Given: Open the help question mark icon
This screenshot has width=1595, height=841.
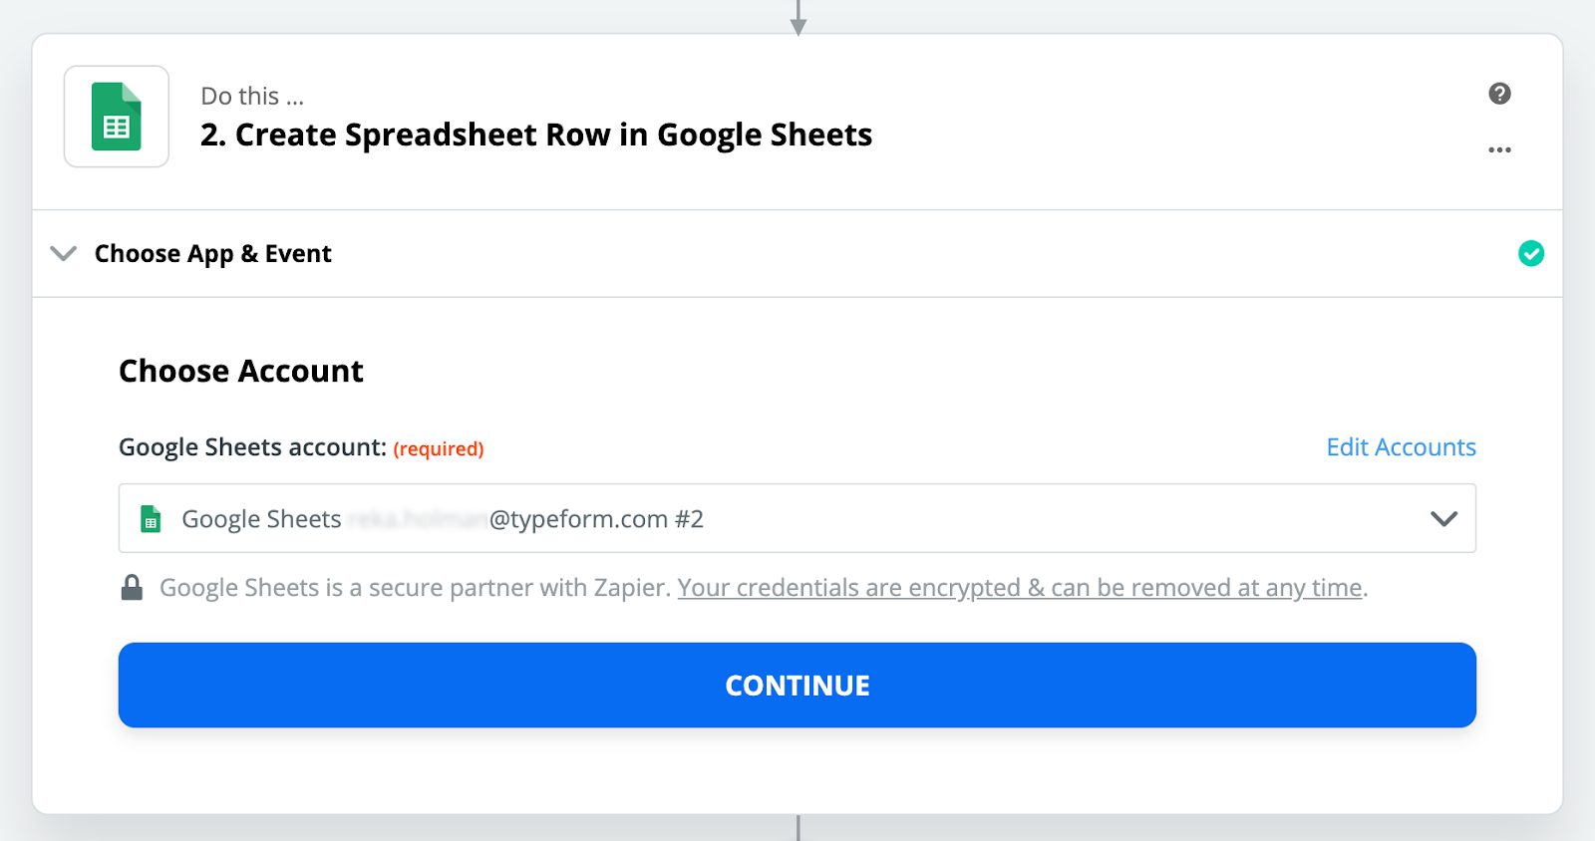Looking at the screenshot, I should point(1499,94).
